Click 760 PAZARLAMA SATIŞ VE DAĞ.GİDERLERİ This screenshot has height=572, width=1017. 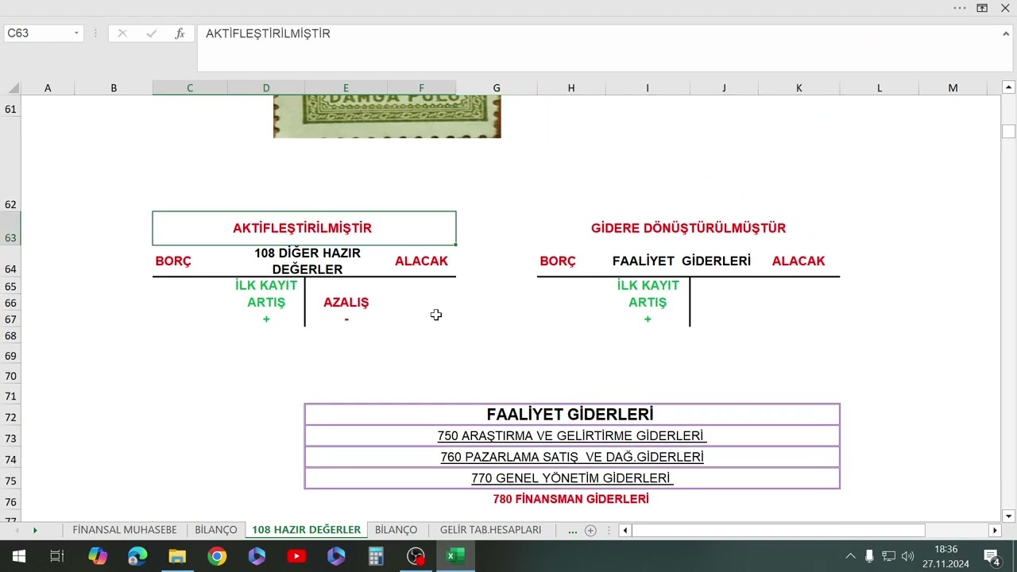coord(571,458)
